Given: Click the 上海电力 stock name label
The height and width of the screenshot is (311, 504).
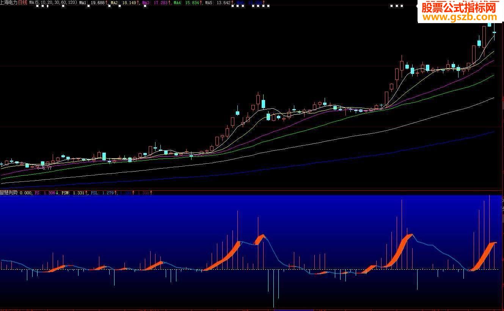Looking at the screenshot, I should [x=9, y=3].
